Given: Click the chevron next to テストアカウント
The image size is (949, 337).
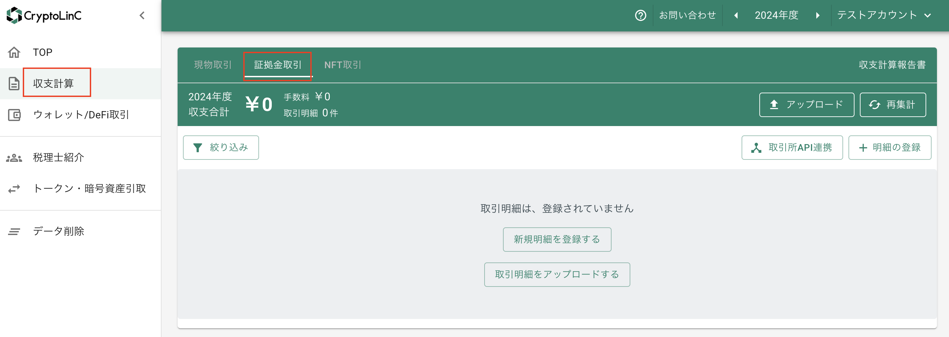Looking at the screenshot, I should (x=928, y=16).
